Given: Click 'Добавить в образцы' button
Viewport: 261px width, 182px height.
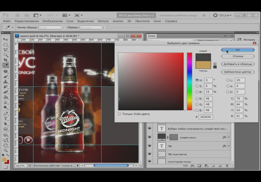Looking at the screenshot, I should 238,64.
